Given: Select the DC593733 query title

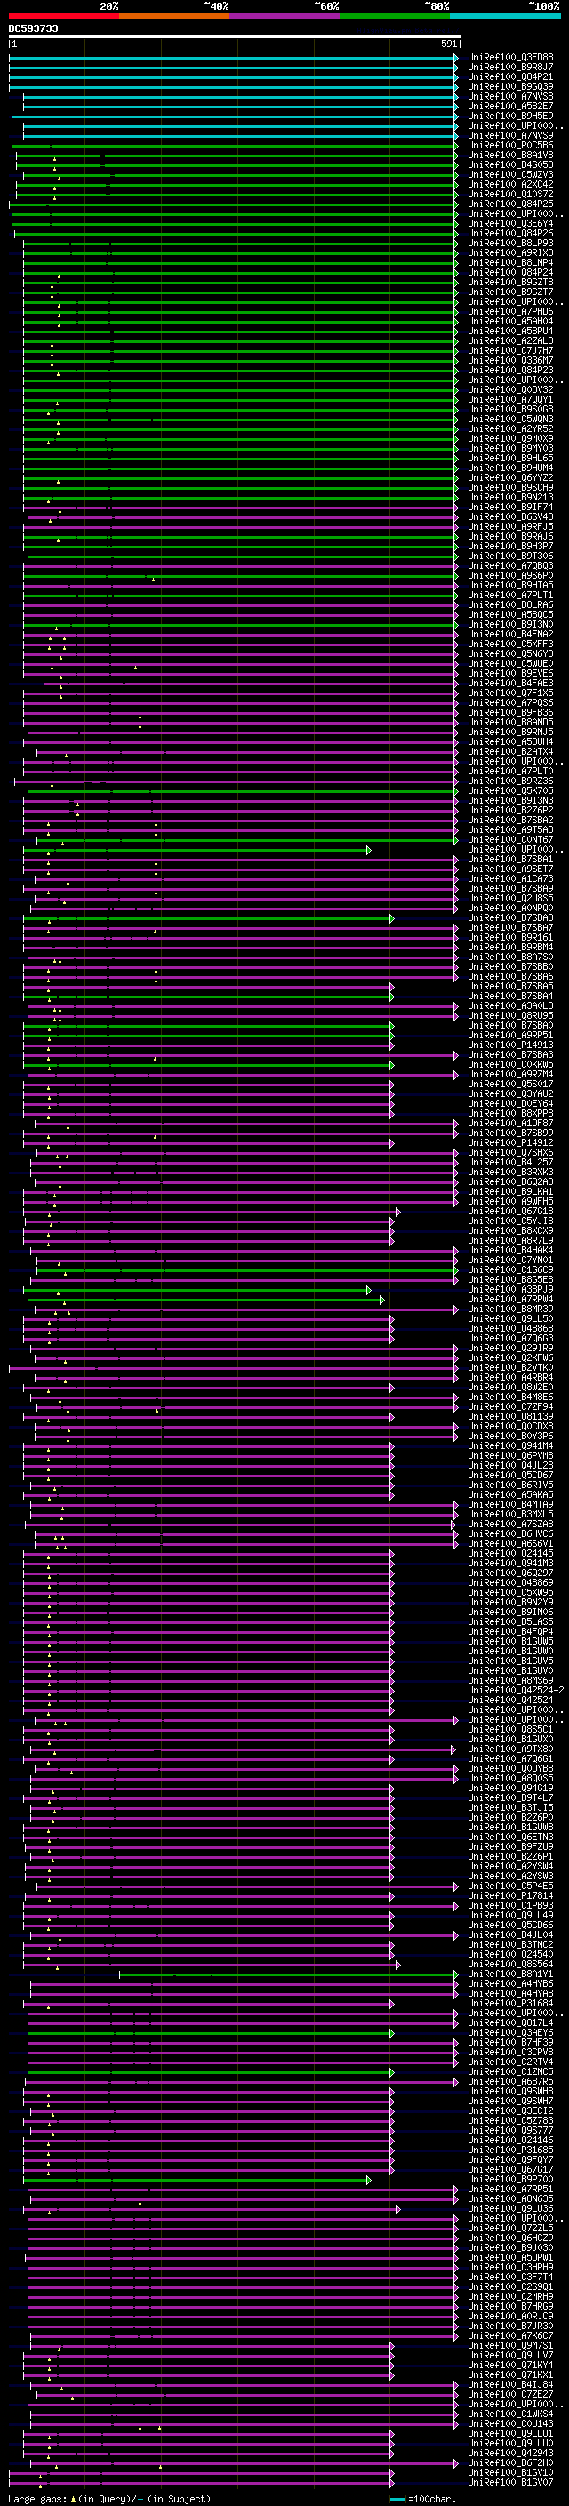Looking at the screenshot, I should point(33,29).
